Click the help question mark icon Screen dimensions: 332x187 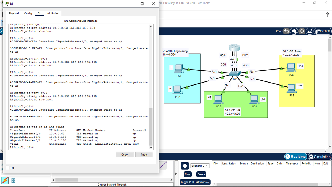pyautogui.click(x=328, y=14)
